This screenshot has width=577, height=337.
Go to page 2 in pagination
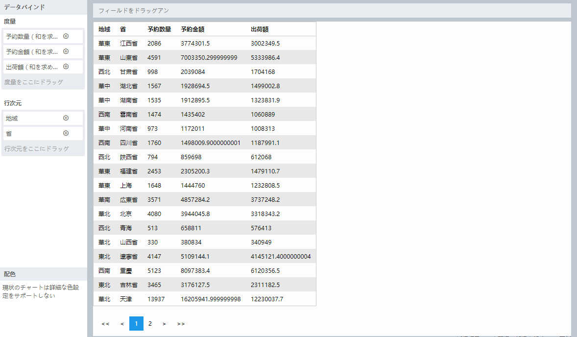click(x=150, y=324)
